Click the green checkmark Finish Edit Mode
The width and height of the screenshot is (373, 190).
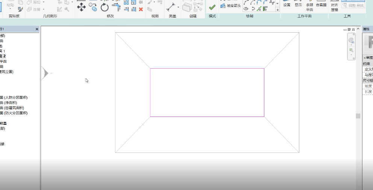(x=212, y=7)
